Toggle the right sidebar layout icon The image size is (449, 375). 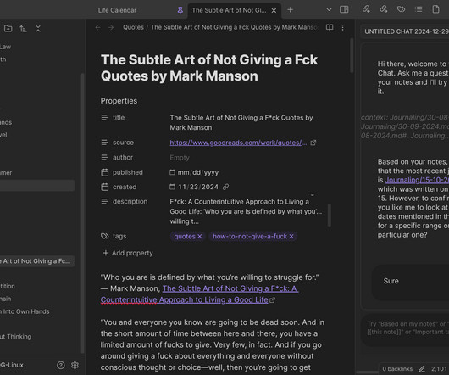[x=344, y=9]
